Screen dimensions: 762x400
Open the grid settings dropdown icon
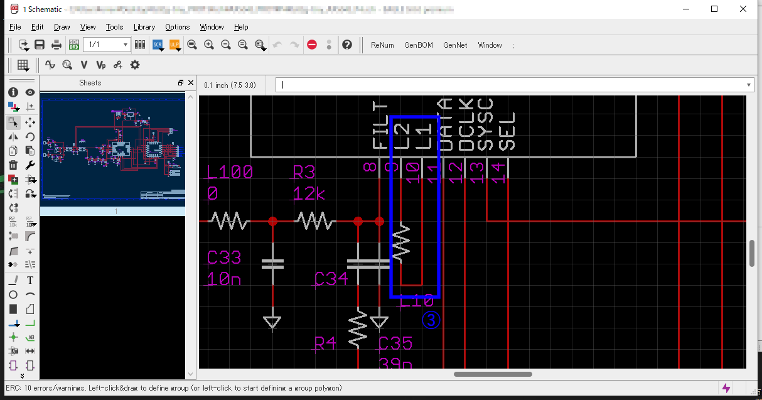[x=23, y=65]
